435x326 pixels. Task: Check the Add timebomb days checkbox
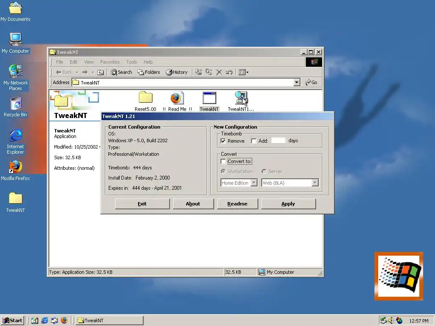coord(254,141)
